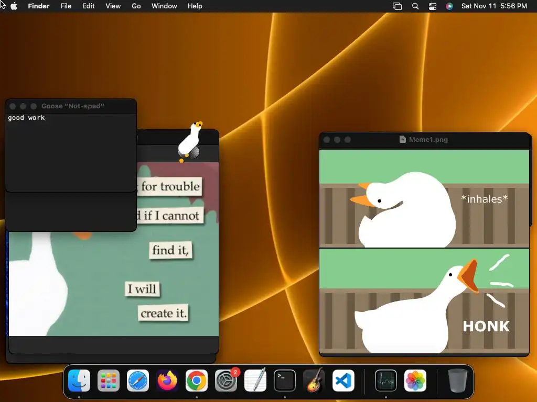Image resolution: width=537 pixels, height=402 pixels.
Task: Click the 'find it,' text snippet
Action: [170, 250]
